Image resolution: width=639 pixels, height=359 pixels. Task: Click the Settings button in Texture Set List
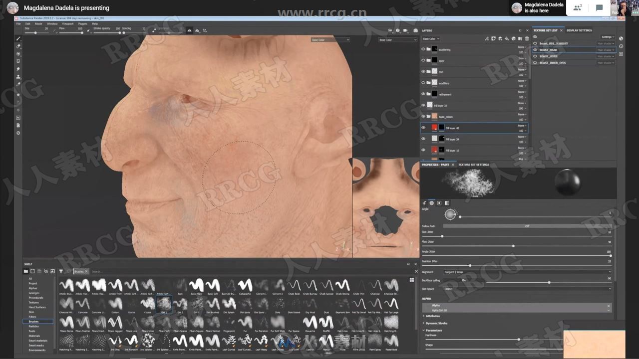[607, 37]
